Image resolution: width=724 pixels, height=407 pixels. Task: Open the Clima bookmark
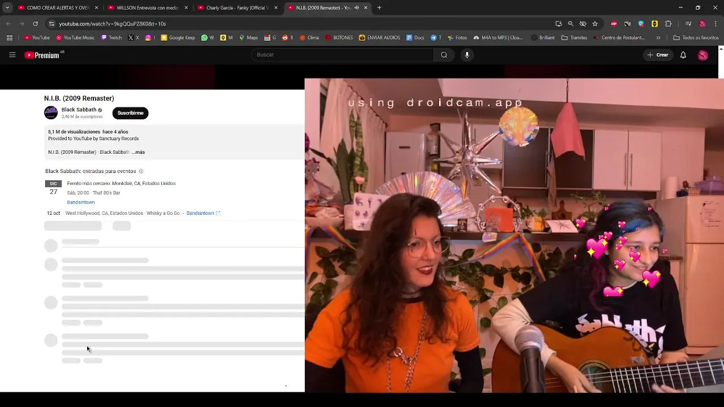pyautogui.click(x=309, y=38)
